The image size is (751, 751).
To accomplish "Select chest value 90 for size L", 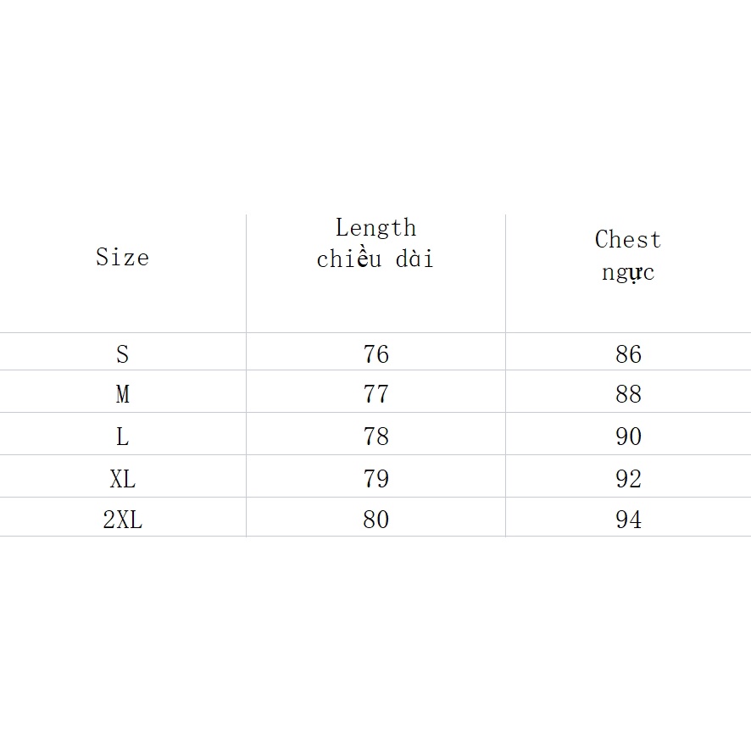I will (628, 434).
